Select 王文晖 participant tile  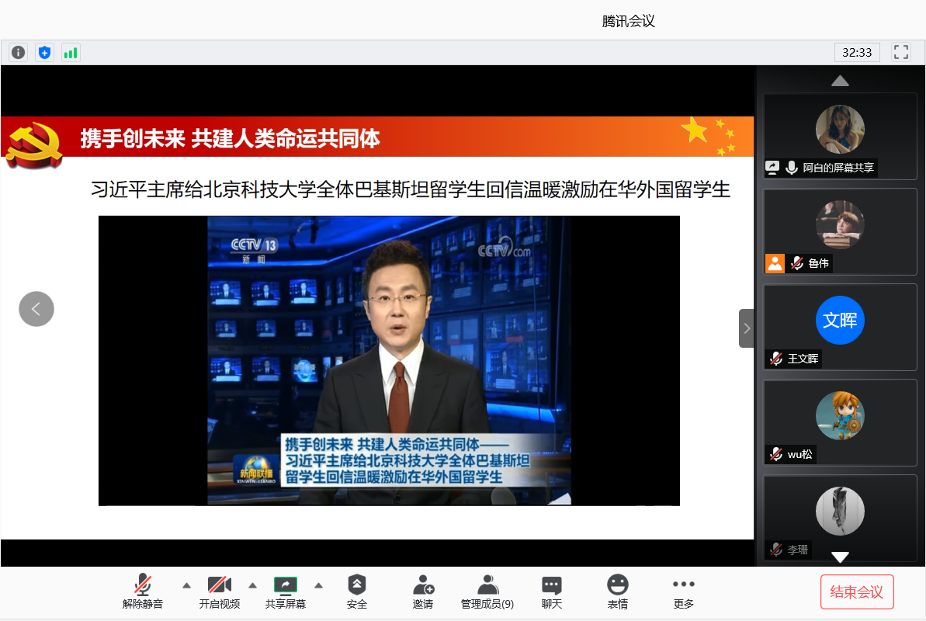coord(840,328)
